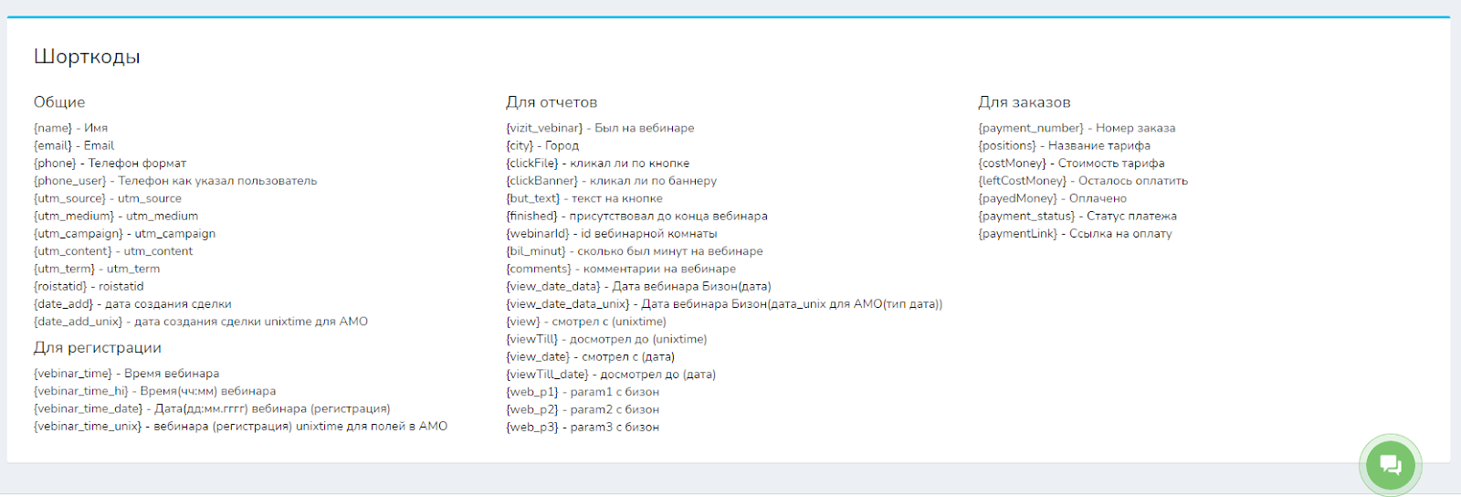Select the {vebinar_time_unix} shortcode line
Screen dimensions: 1461x497
(240, 427)
